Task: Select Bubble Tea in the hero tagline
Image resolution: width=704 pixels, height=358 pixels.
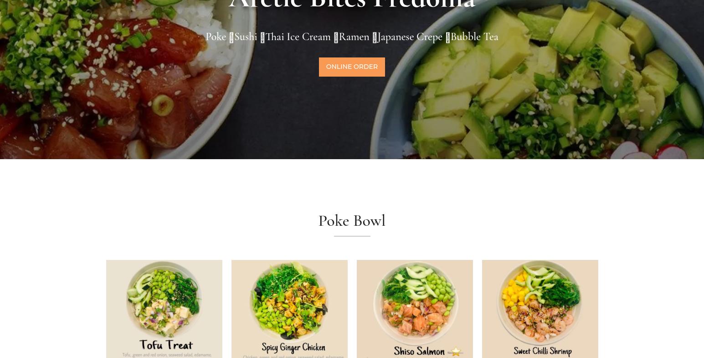Action: tap(474, 37)
